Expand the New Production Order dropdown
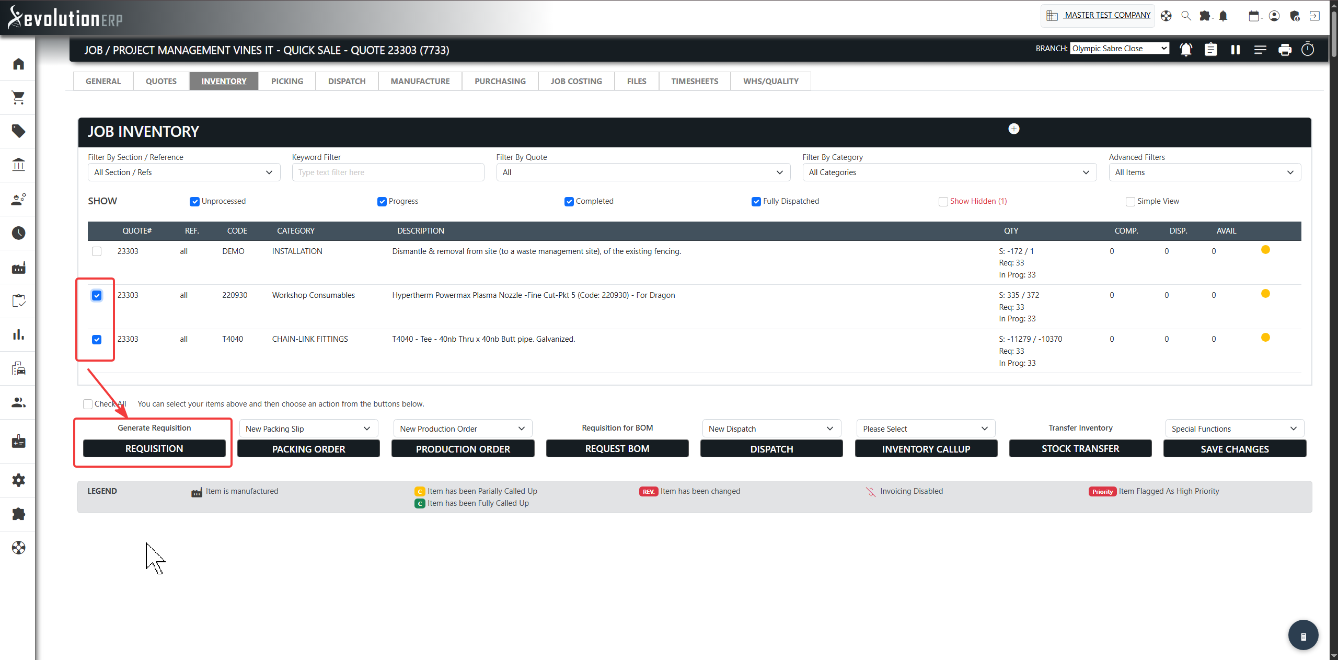The height and width of the screenshot is (660, 1338). coord(463,429)
